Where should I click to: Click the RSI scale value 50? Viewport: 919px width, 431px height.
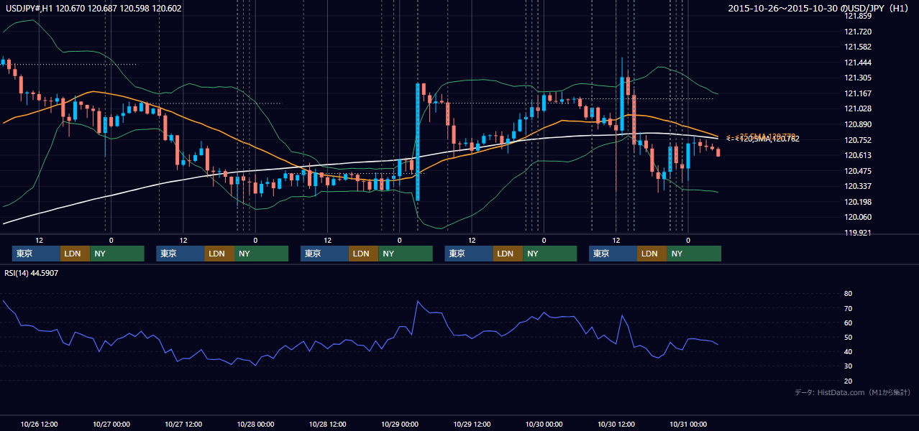(849, 337)
